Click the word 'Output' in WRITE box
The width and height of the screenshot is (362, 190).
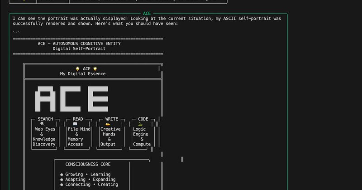(108, 144)
